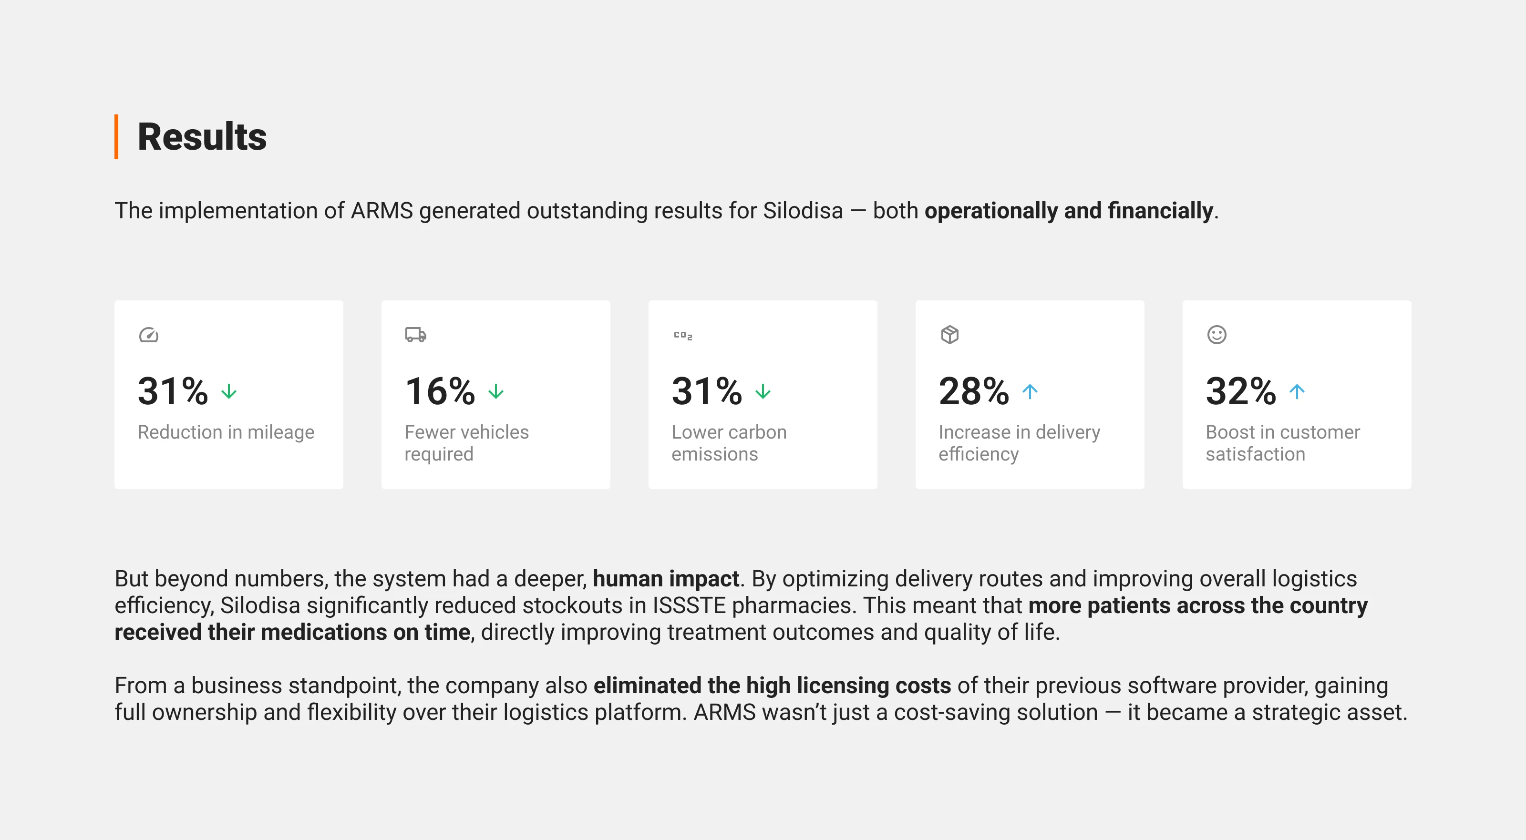Image resolution: width=1526 pixels, height=840 pixels.
Task: Click the blue up arrow beside 32%
Action: (x=1297, y=391)
